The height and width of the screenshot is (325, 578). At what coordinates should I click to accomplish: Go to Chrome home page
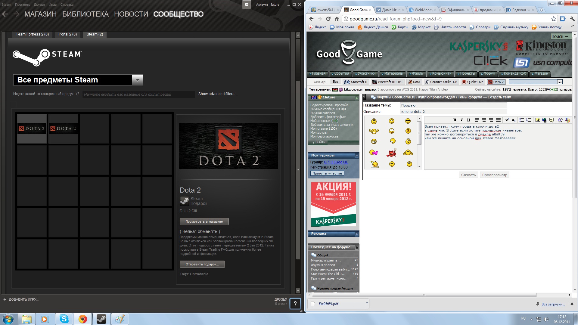point(337,19)
